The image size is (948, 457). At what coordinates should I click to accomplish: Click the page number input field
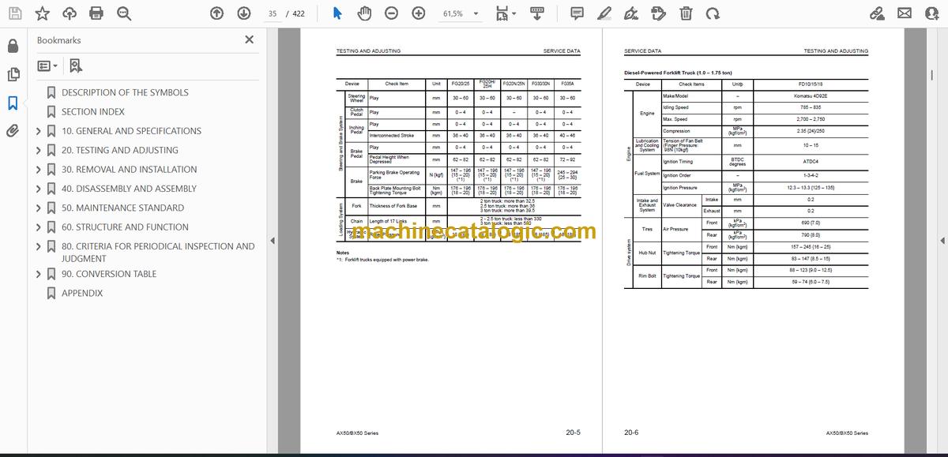pyautogui.click(x=273, y=13)
